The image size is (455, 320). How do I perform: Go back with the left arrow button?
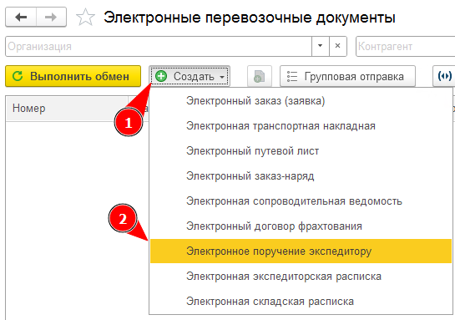tap(21, 18)
